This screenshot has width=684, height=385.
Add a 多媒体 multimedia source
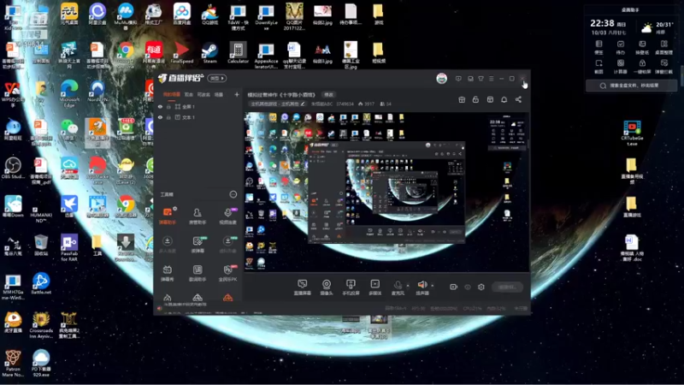[374, 287]
